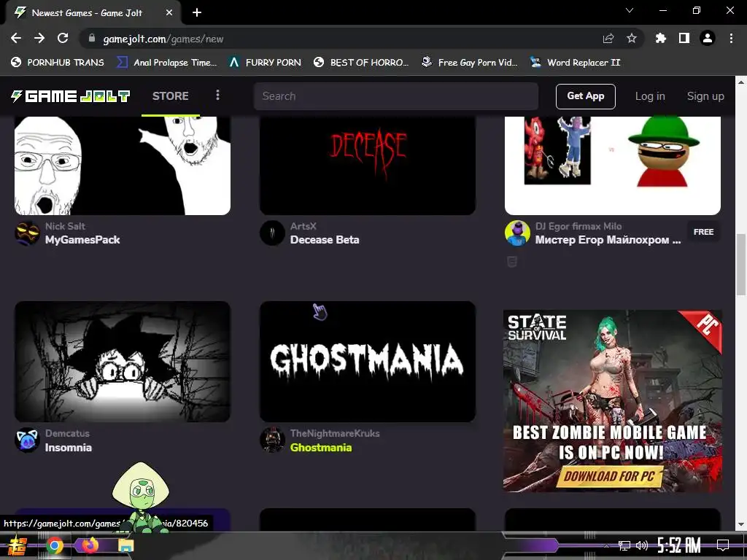
Task: Close the Newest Games tab
Action: click(169, 13)
